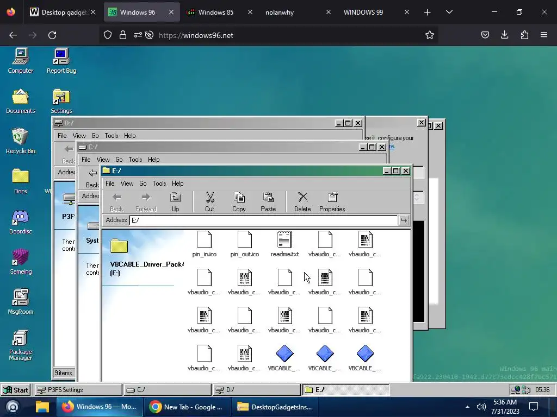
Task: Click Paste in the E:/ window toolbar
Action: pos(268,202)
